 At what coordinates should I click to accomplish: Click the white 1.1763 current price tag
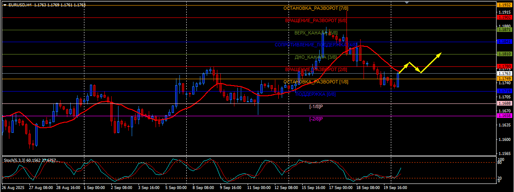tap(505, 74)
